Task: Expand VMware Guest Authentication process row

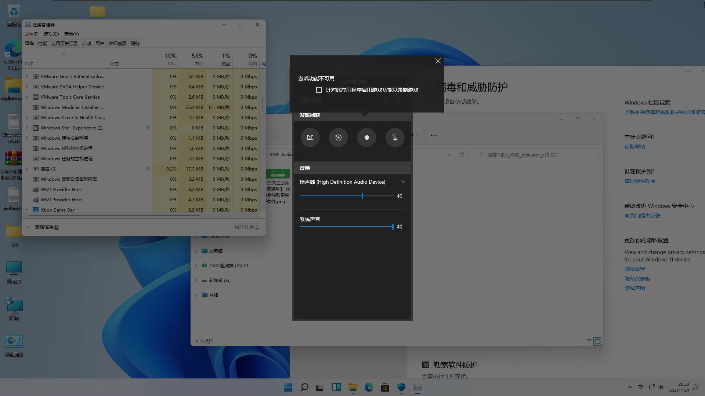Action: pyautogui.click(x=27, y=77)
